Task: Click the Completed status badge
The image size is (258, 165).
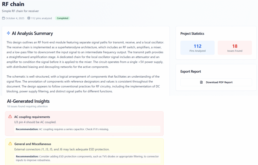Action: point(62,18)
